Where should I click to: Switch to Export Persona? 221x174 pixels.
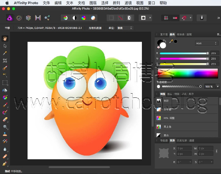(x=47, y=18)
